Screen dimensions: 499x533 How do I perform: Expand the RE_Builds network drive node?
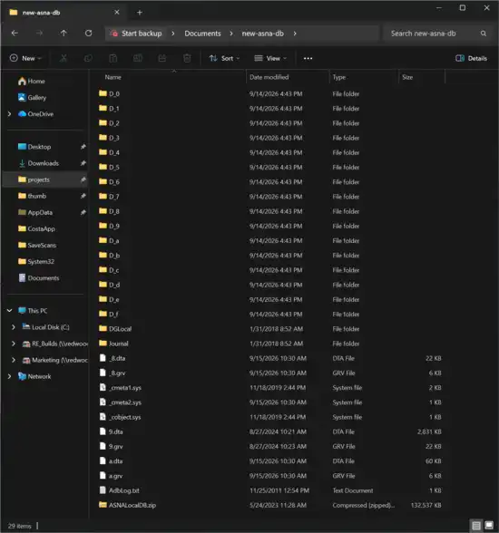[14, 344]
